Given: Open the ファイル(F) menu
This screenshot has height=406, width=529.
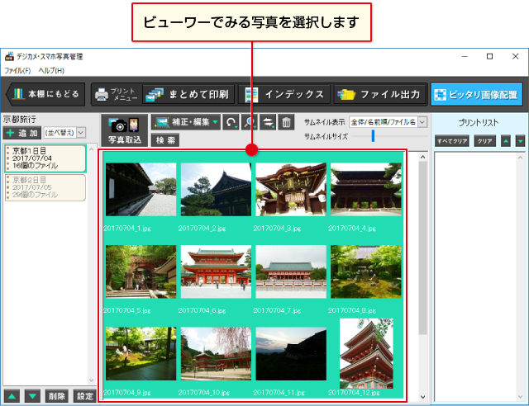Looking at the screenshot, I should tap(17, 71).
